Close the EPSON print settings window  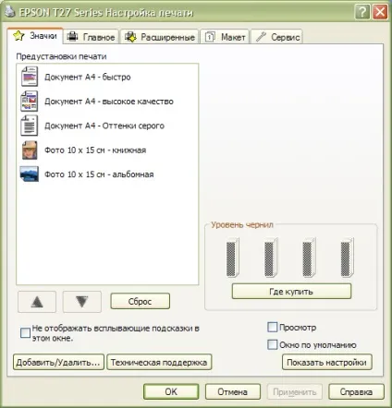tap(380, 12)
